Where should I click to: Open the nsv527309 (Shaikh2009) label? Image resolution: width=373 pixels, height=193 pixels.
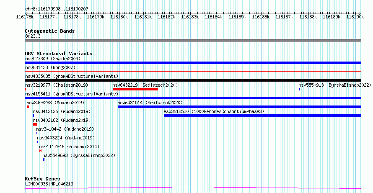(x=53, y=59)
